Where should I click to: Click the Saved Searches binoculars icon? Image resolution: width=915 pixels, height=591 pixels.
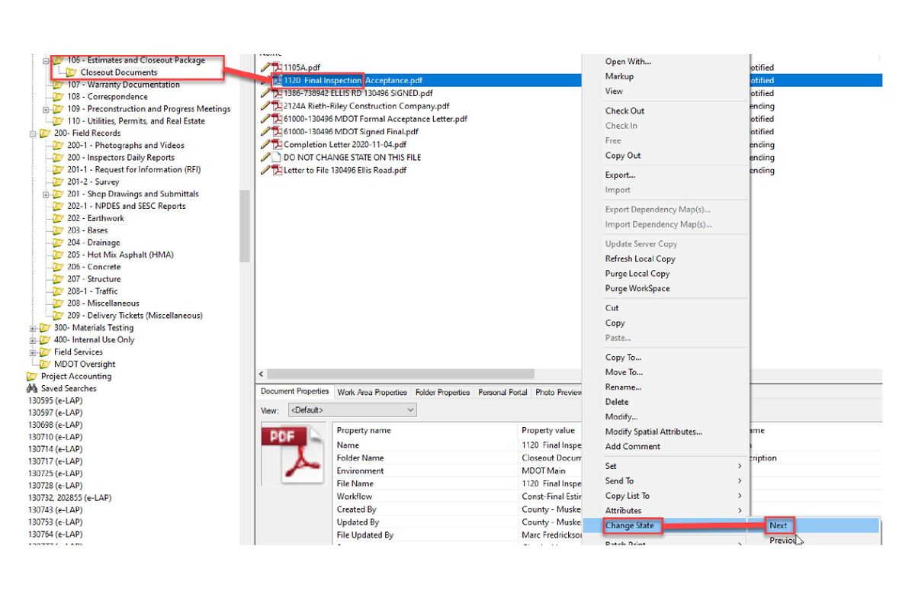(32, 388)
